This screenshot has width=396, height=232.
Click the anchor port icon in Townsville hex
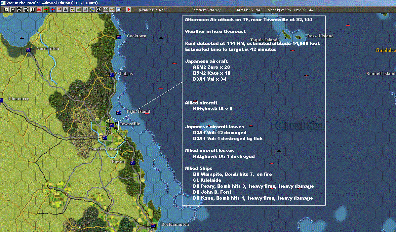107,123
